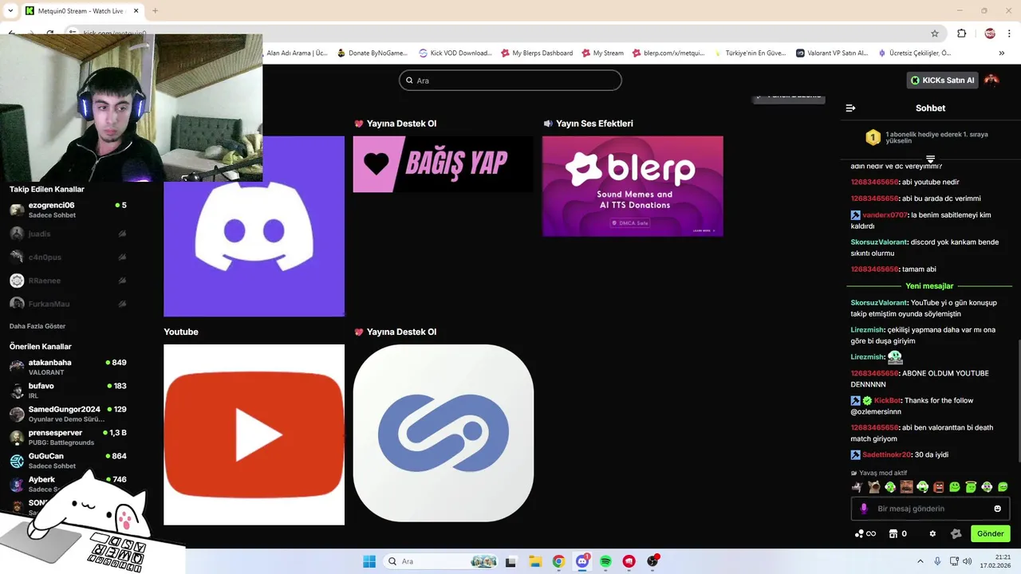Screen dimensions: 1021x574
Task: Open prensesperver PUBG channel
Action: [68, 437]
